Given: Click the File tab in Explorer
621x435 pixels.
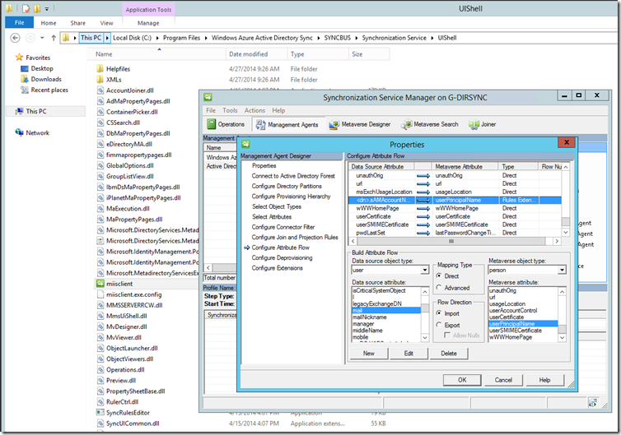Looking at the screenshot, I should [19, 22].
